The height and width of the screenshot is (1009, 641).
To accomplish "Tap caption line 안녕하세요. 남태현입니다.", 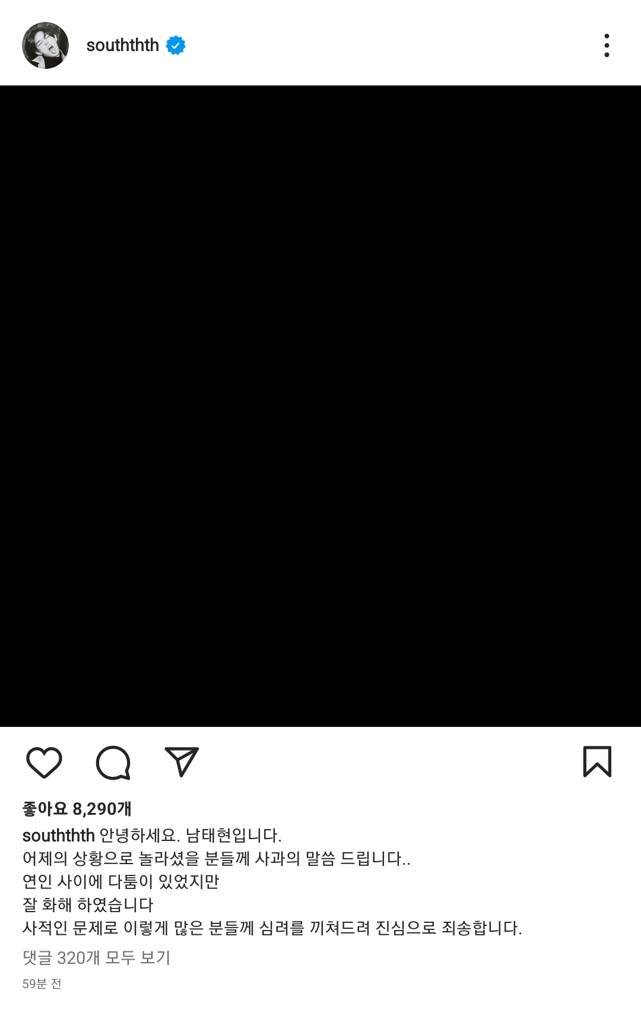I will click(x=191, y=836).
